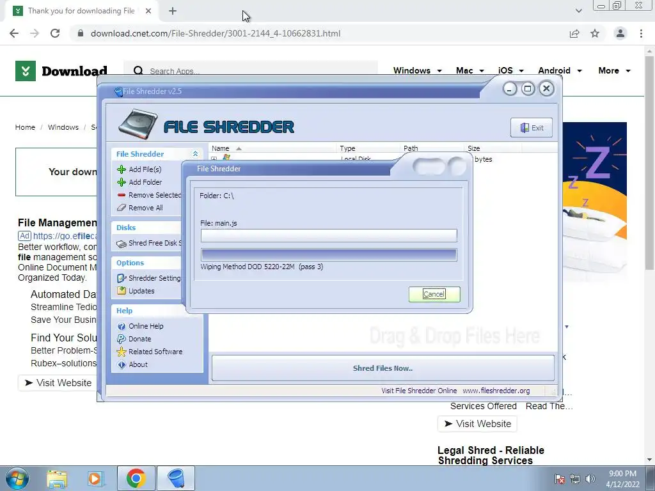Click the Chrome share page icon
The image size is (655, 491).
click(574, 33)
